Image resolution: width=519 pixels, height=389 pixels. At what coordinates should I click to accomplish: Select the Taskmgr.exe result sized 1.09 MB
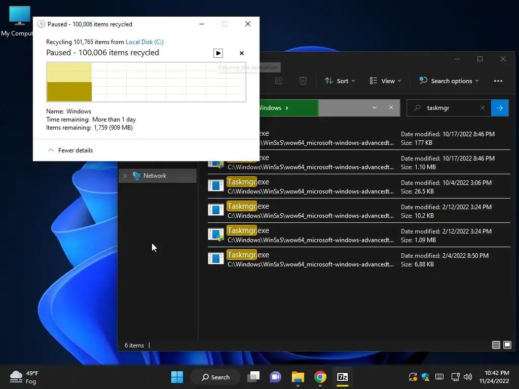coord(359,235)
